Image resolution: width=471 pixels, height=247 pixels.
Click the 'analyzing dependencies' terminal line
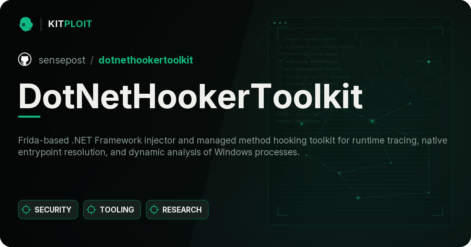click(307, 62)
